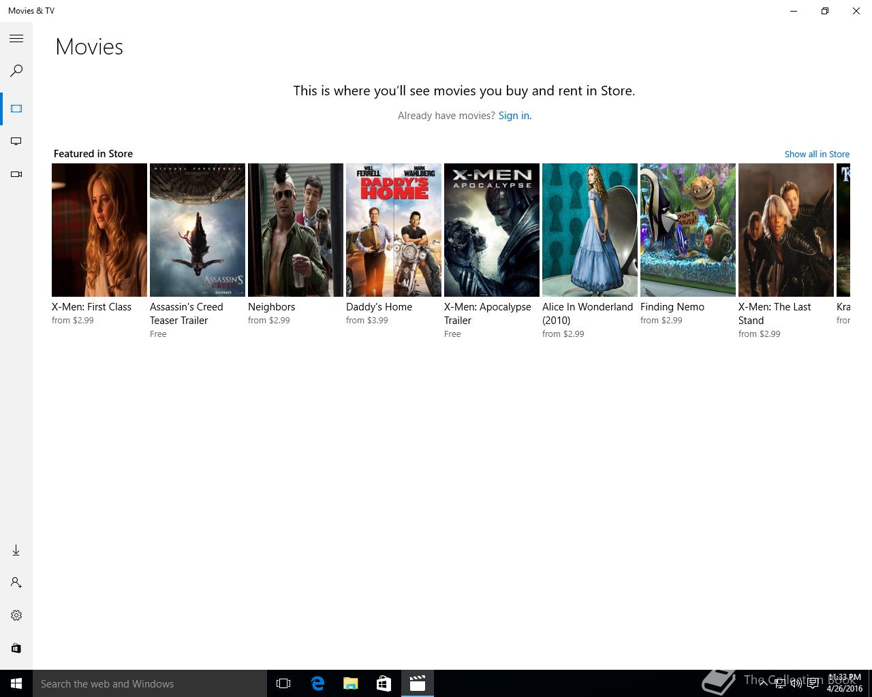Click the add account person icon
The image size is (872, 697).
[x=16, y=583]
